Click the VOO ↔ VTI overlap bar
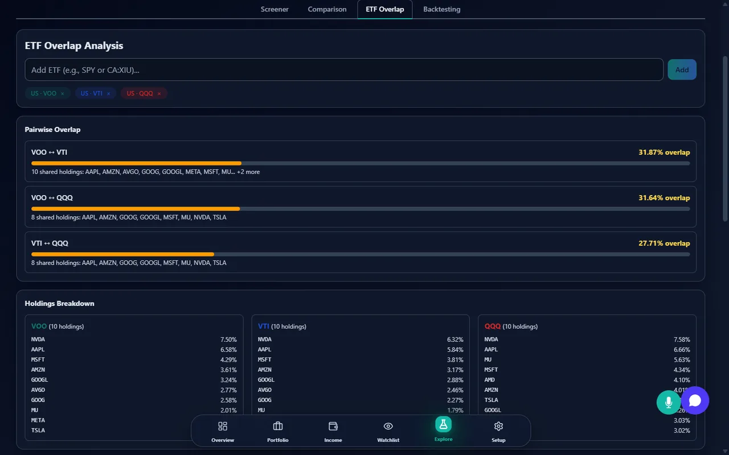Image resolution: width=729 pixels, height=455 pixels. [x=361, y=163]
